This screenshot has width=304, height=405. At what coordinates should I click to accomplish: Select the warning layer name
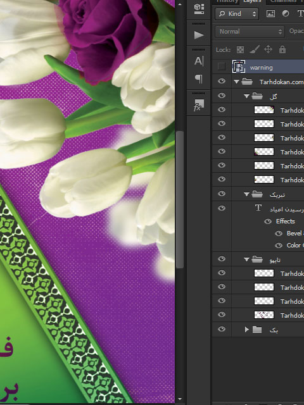(x=261, y=68)
